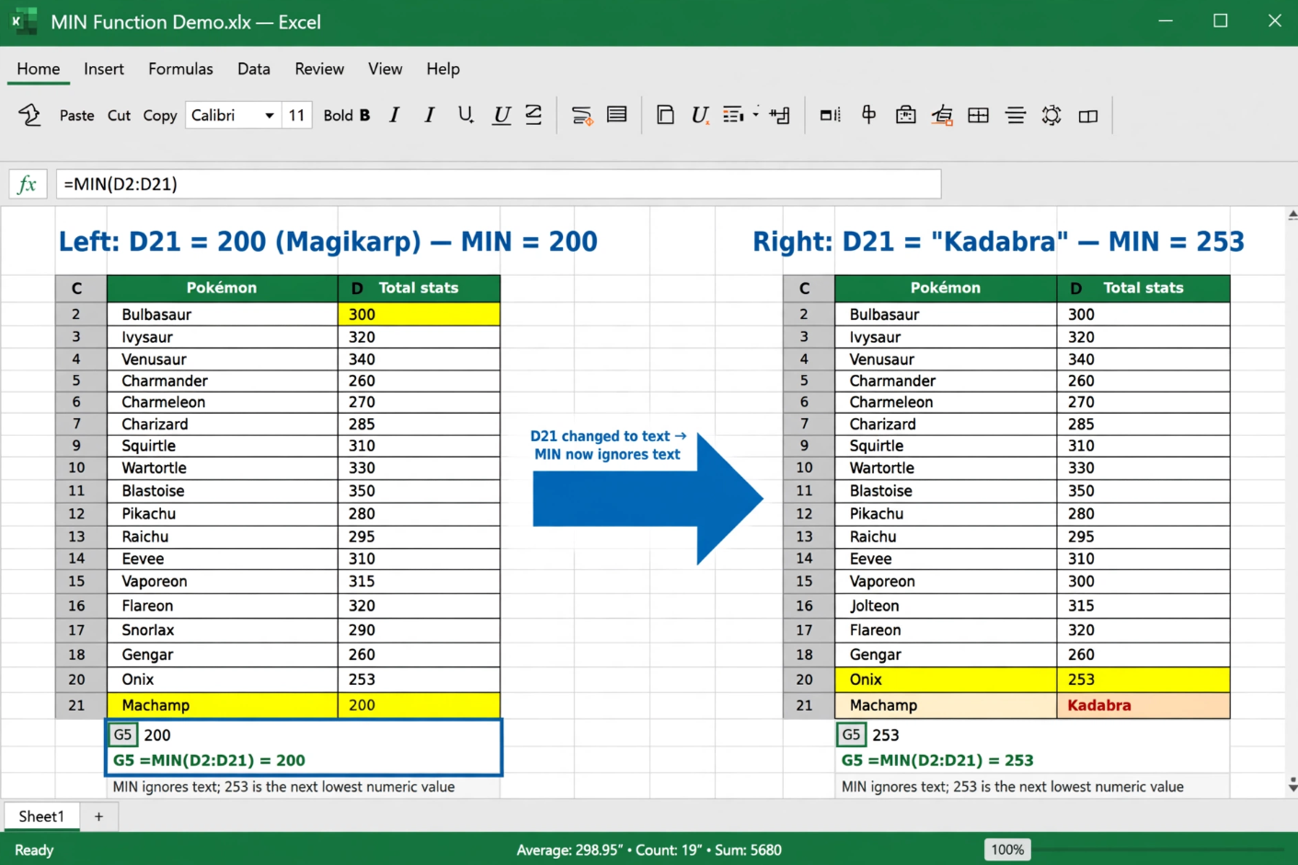Open the list icon's small dropdown arrow
Screen dimensions: 1298x865
click(x=756, y=115)
